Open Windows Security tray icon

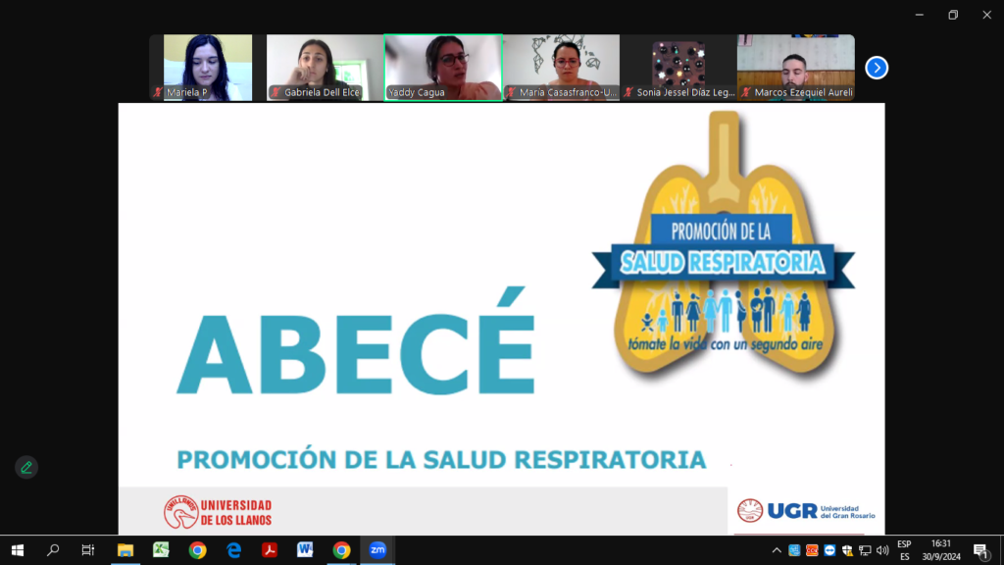[847, 550]
